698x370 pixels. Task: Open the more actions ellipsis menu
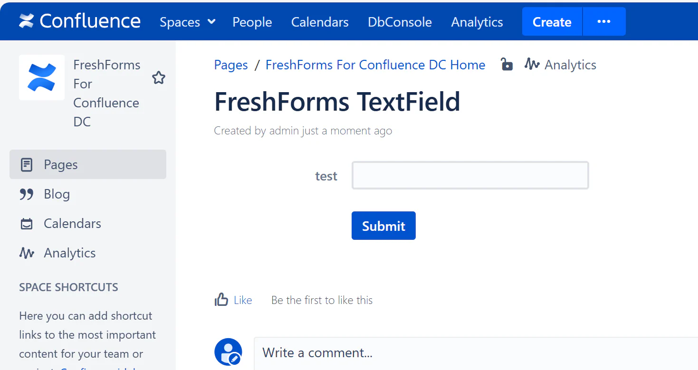pos(603,21)
